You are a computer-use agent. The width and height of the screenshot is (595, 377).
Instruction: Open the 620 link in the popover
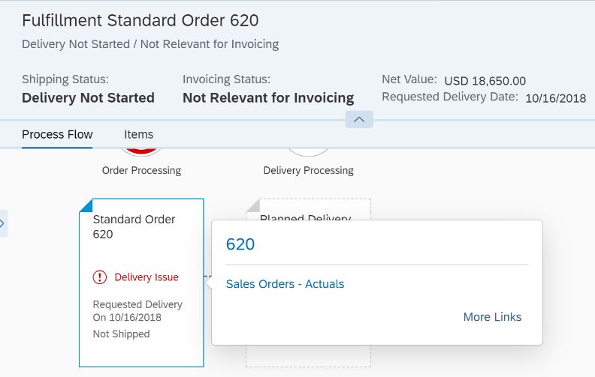pyautogui.click(x=240, y=244)
